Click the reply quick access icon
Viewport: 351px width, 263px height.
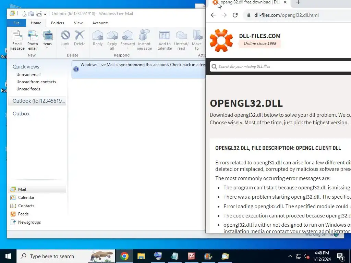point(31,14)
